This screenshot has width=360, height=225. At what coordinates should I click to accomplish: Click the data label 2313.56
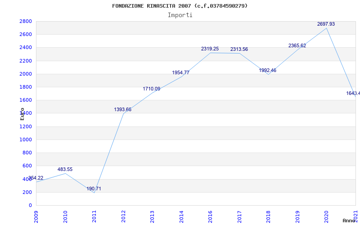239,49
